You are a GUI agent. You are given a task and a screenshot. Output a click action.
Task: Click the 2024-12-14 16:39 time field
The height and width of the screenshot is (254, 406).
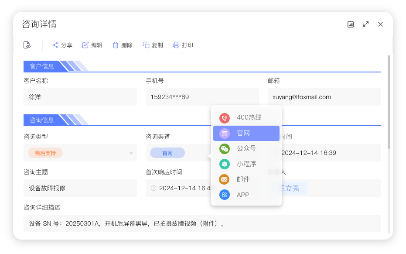coord(331,153)
